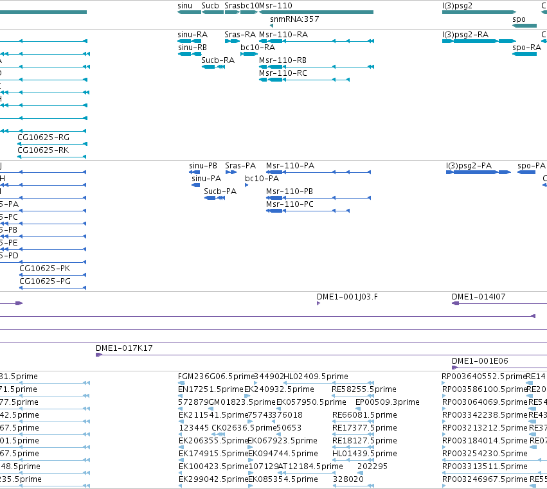Viewport: 547px width, 489px height.
Task: Select the RE18127.5prime EST label
Action: pyautogui.click(x=364, y=441)
